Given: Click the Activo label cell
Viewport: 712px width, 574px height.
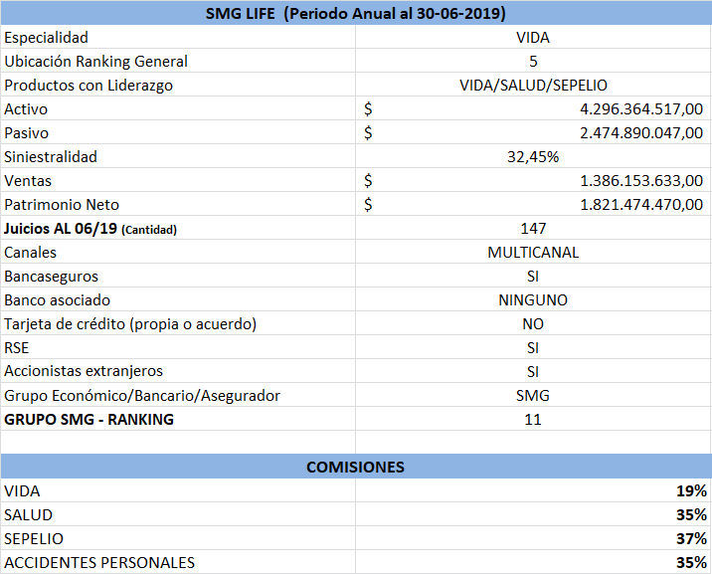Looking at the screenshot, I should 178,109.
